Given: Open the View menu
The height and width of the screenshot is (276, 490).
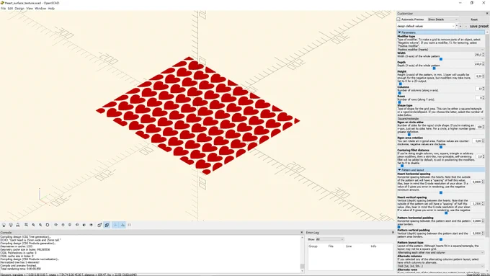Looking at the screenshot, I should point(30,9).
